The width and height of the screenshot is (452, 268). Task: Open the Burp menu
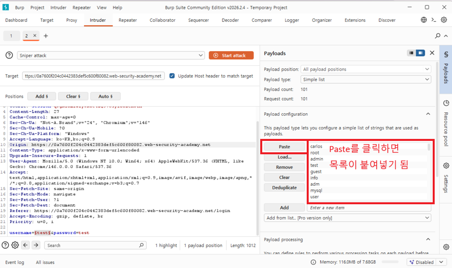pyautogui.click(x=20, y=7)
